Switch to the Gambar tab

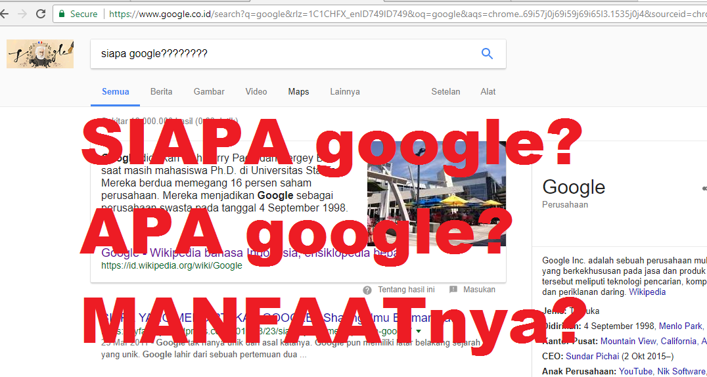[x=209, y=91]
